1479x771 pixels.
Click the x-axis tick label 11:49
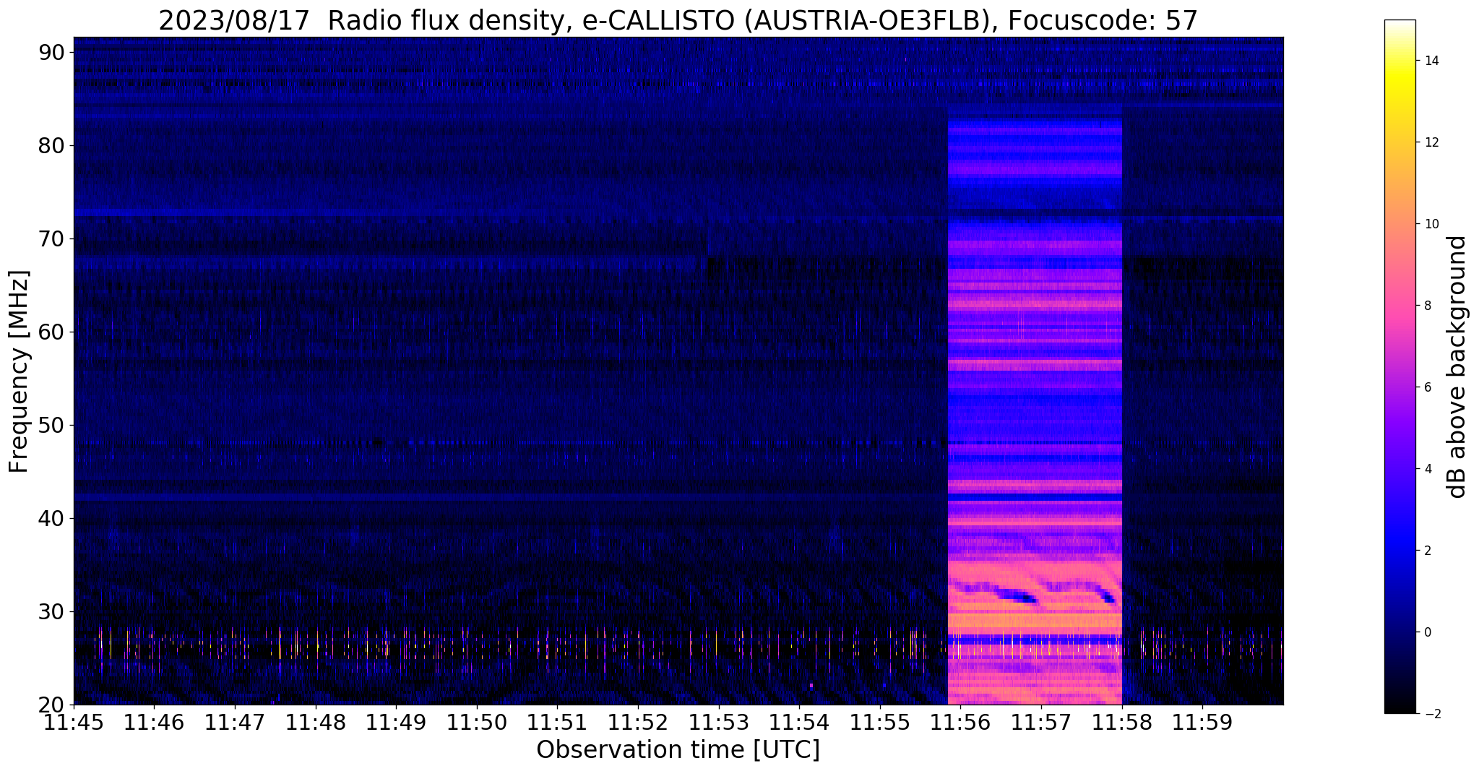pos(396,722)
